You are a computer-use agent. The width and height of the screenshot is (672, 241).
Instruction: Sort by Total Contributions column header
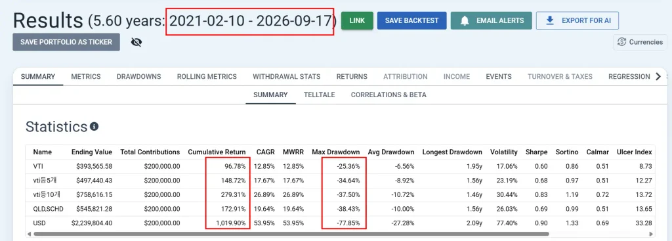pyautogui.click(x=150, y=152)
